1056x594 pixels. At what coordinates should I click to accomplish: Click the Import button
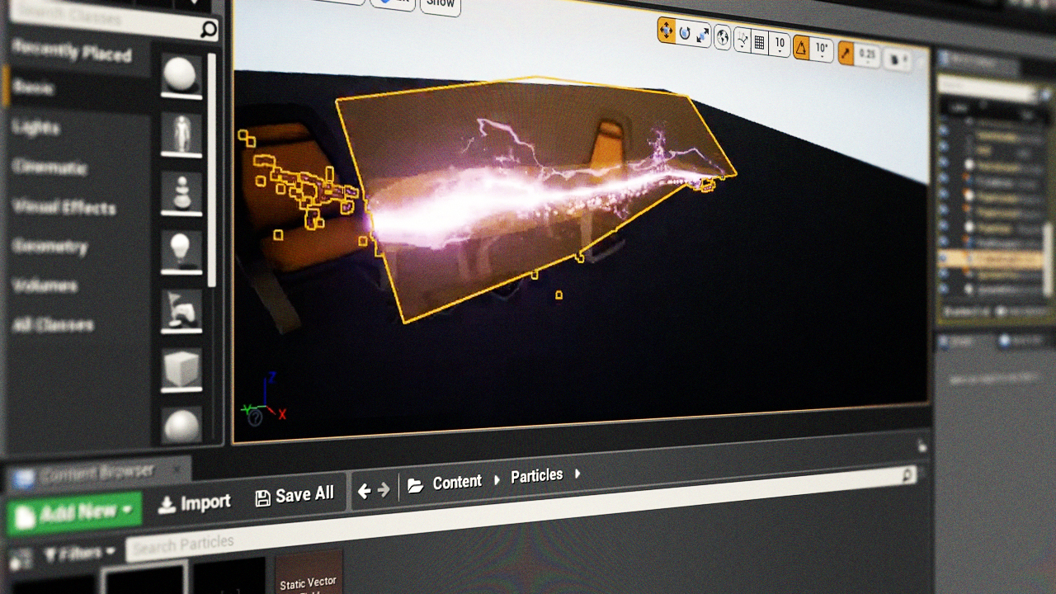[195, 502]
